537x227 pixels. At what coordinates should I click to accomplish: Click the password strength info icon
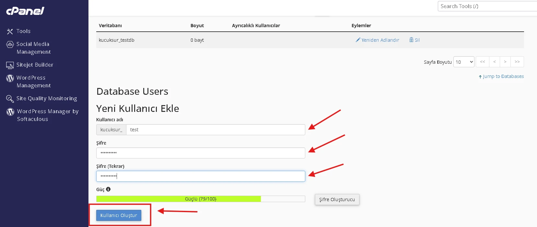pyautogui.click(x=108, y=189)
